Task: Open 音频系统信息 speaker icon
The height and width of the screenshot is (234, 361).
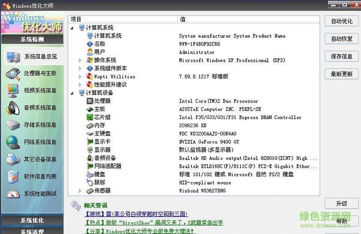Action: click(x=13, y=108)
